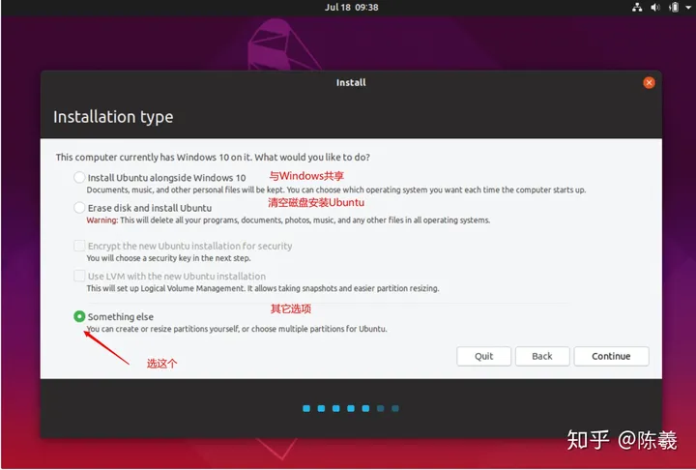Image resolution: width=696 pixels, height=470 pixels.
Task: Click 'You will choose a security key' description
Action: click(x=168, y=258)
